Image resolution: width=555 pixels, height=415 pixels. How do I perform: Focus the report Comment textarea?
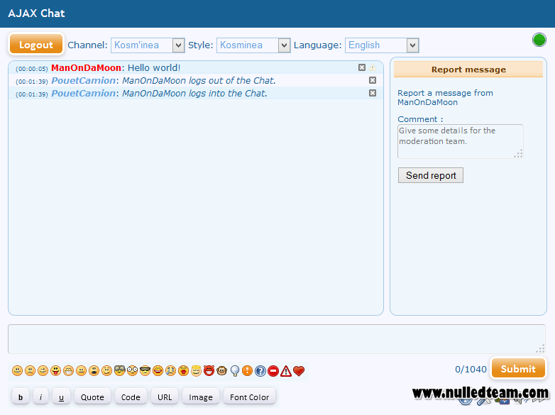click(460, 141)
